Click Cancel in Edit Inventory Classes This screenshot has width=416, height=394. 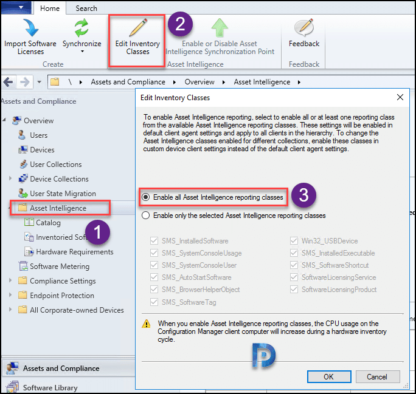click(x=378, y=376)
